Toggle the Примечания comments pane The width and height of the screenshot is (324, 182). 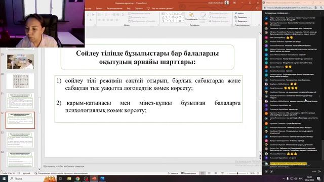click(x=188, y=173)
